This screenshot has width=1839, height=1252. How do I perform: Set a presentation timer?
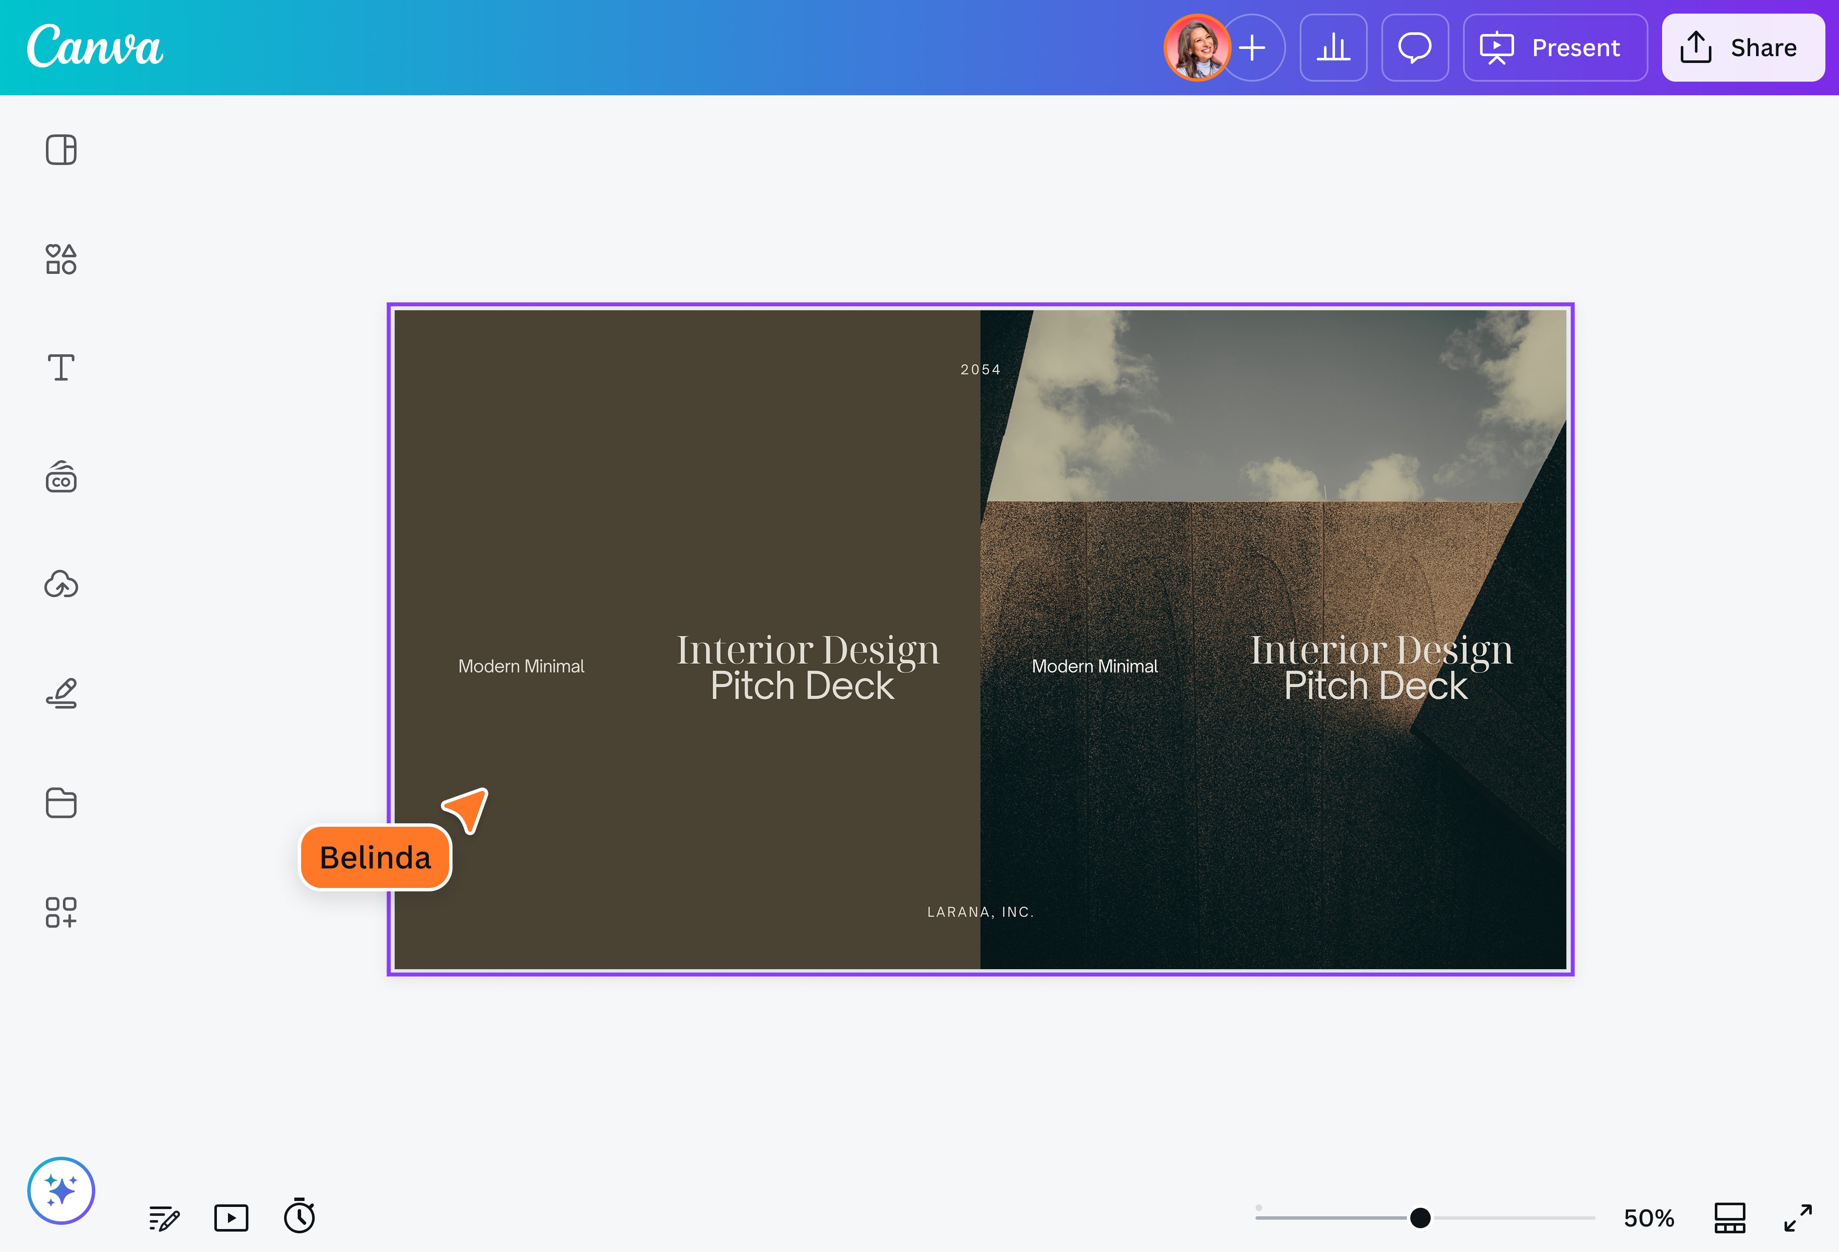298,1218
